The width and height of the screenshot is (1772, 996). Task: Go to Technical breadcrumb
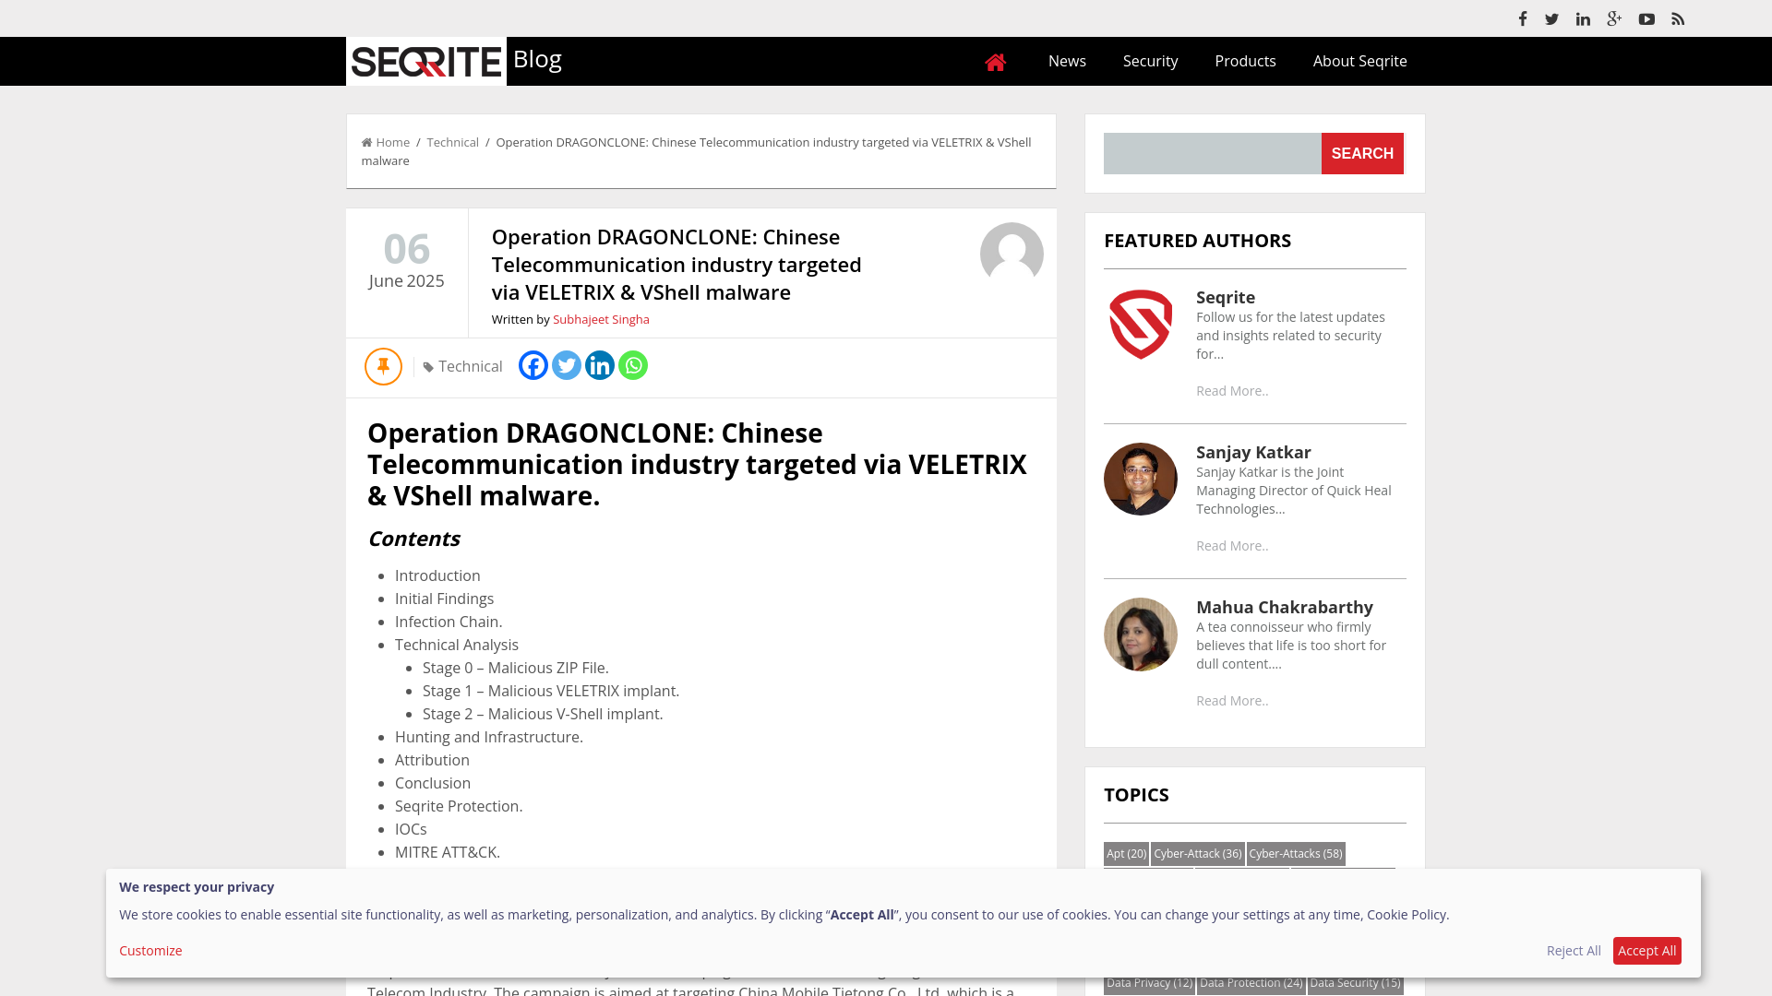tap(452, 142)
